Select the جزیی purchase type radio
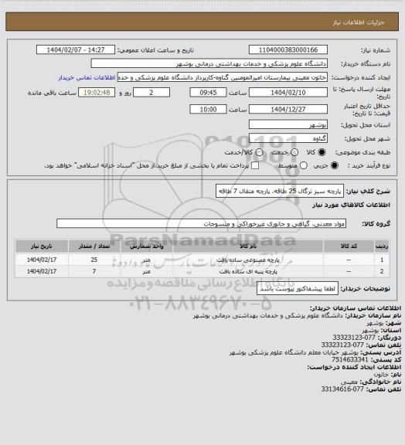 pos(335,165)
